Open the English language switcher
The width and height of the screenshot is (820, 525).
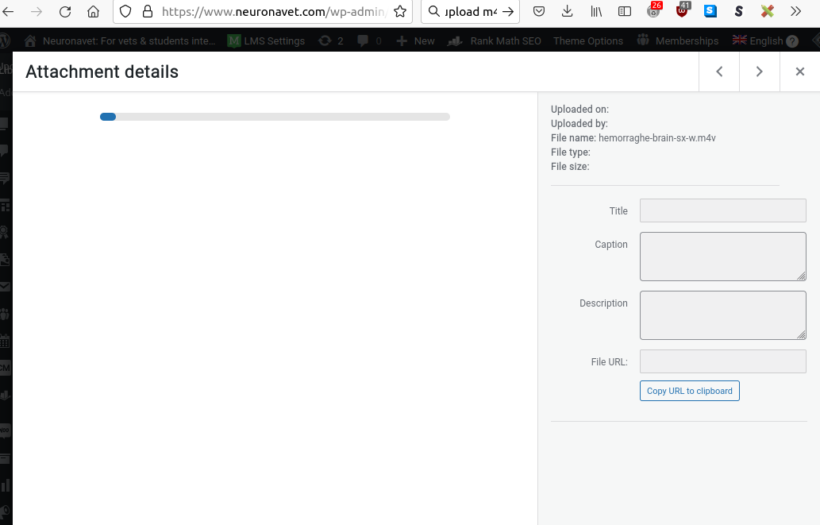[758, 41]
